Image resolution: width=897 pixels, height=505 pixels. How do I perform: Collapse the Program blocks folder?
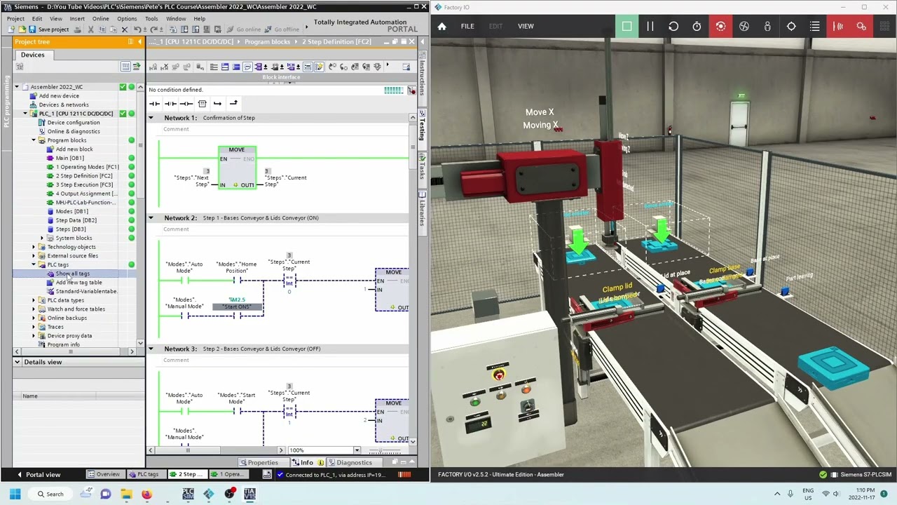tap(33, 140)
